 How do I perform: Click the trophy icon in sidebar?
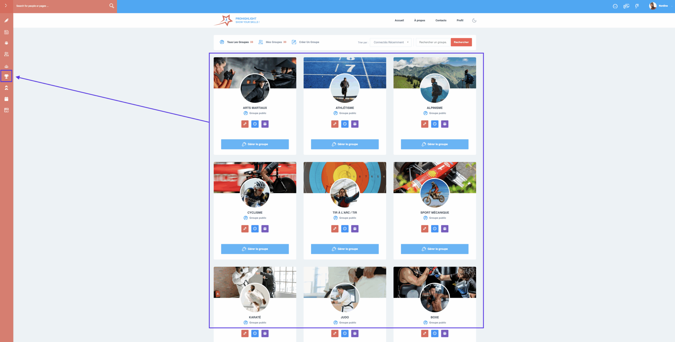(6, 76)
